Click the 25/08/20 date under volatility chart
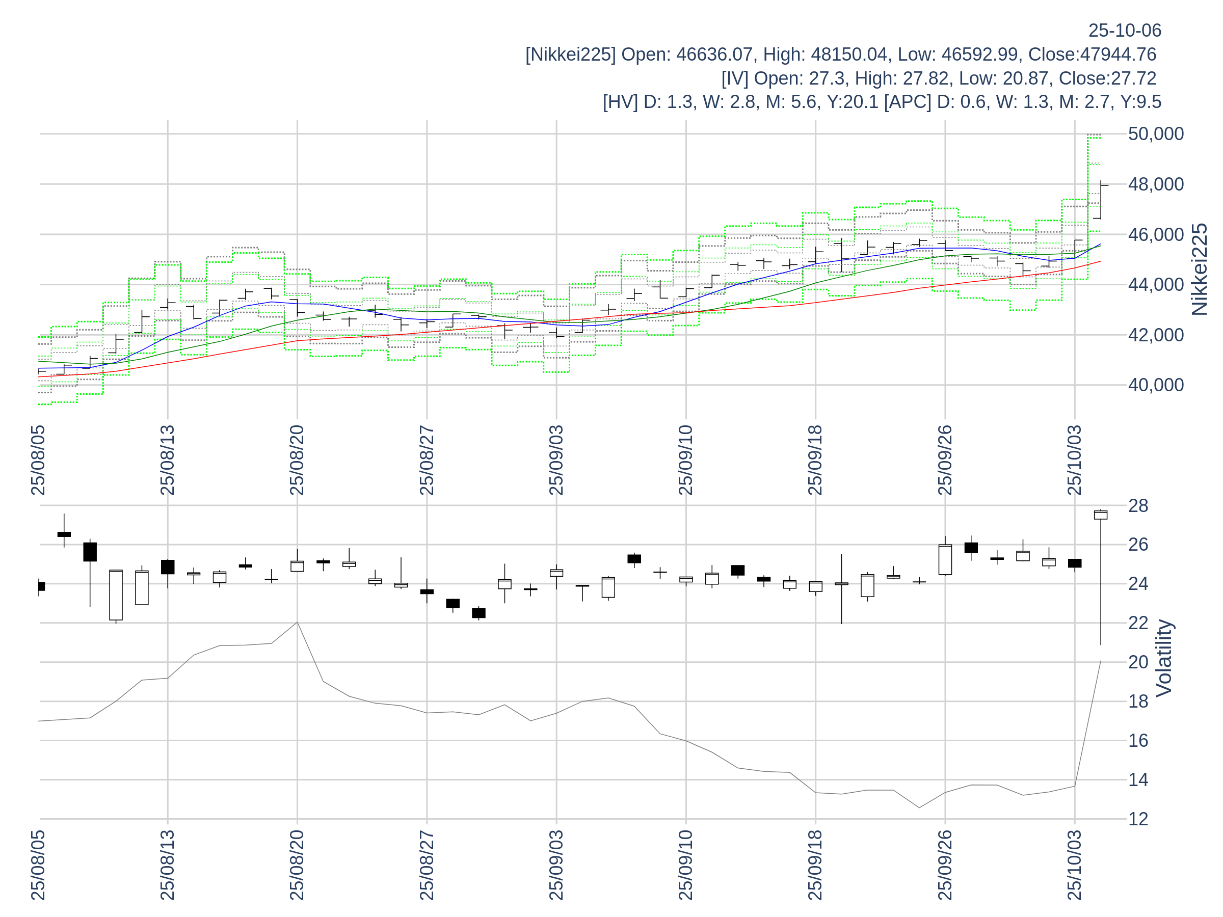Screen dimensions: 1223x917 pos(297,865)
